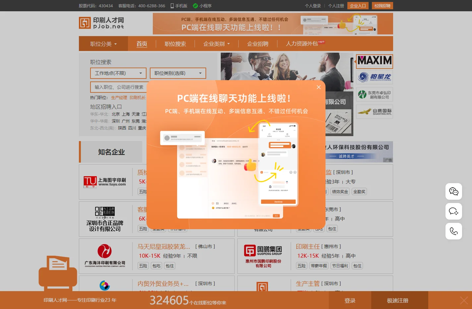This screenshot has height=309, width=472.
Task: Click the 柏星龙 company logo
Action: (x=375, y=77)
